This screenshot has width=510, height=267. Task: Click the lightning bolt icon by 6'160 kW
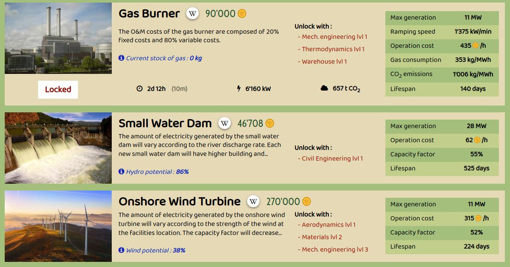(239, 88)
